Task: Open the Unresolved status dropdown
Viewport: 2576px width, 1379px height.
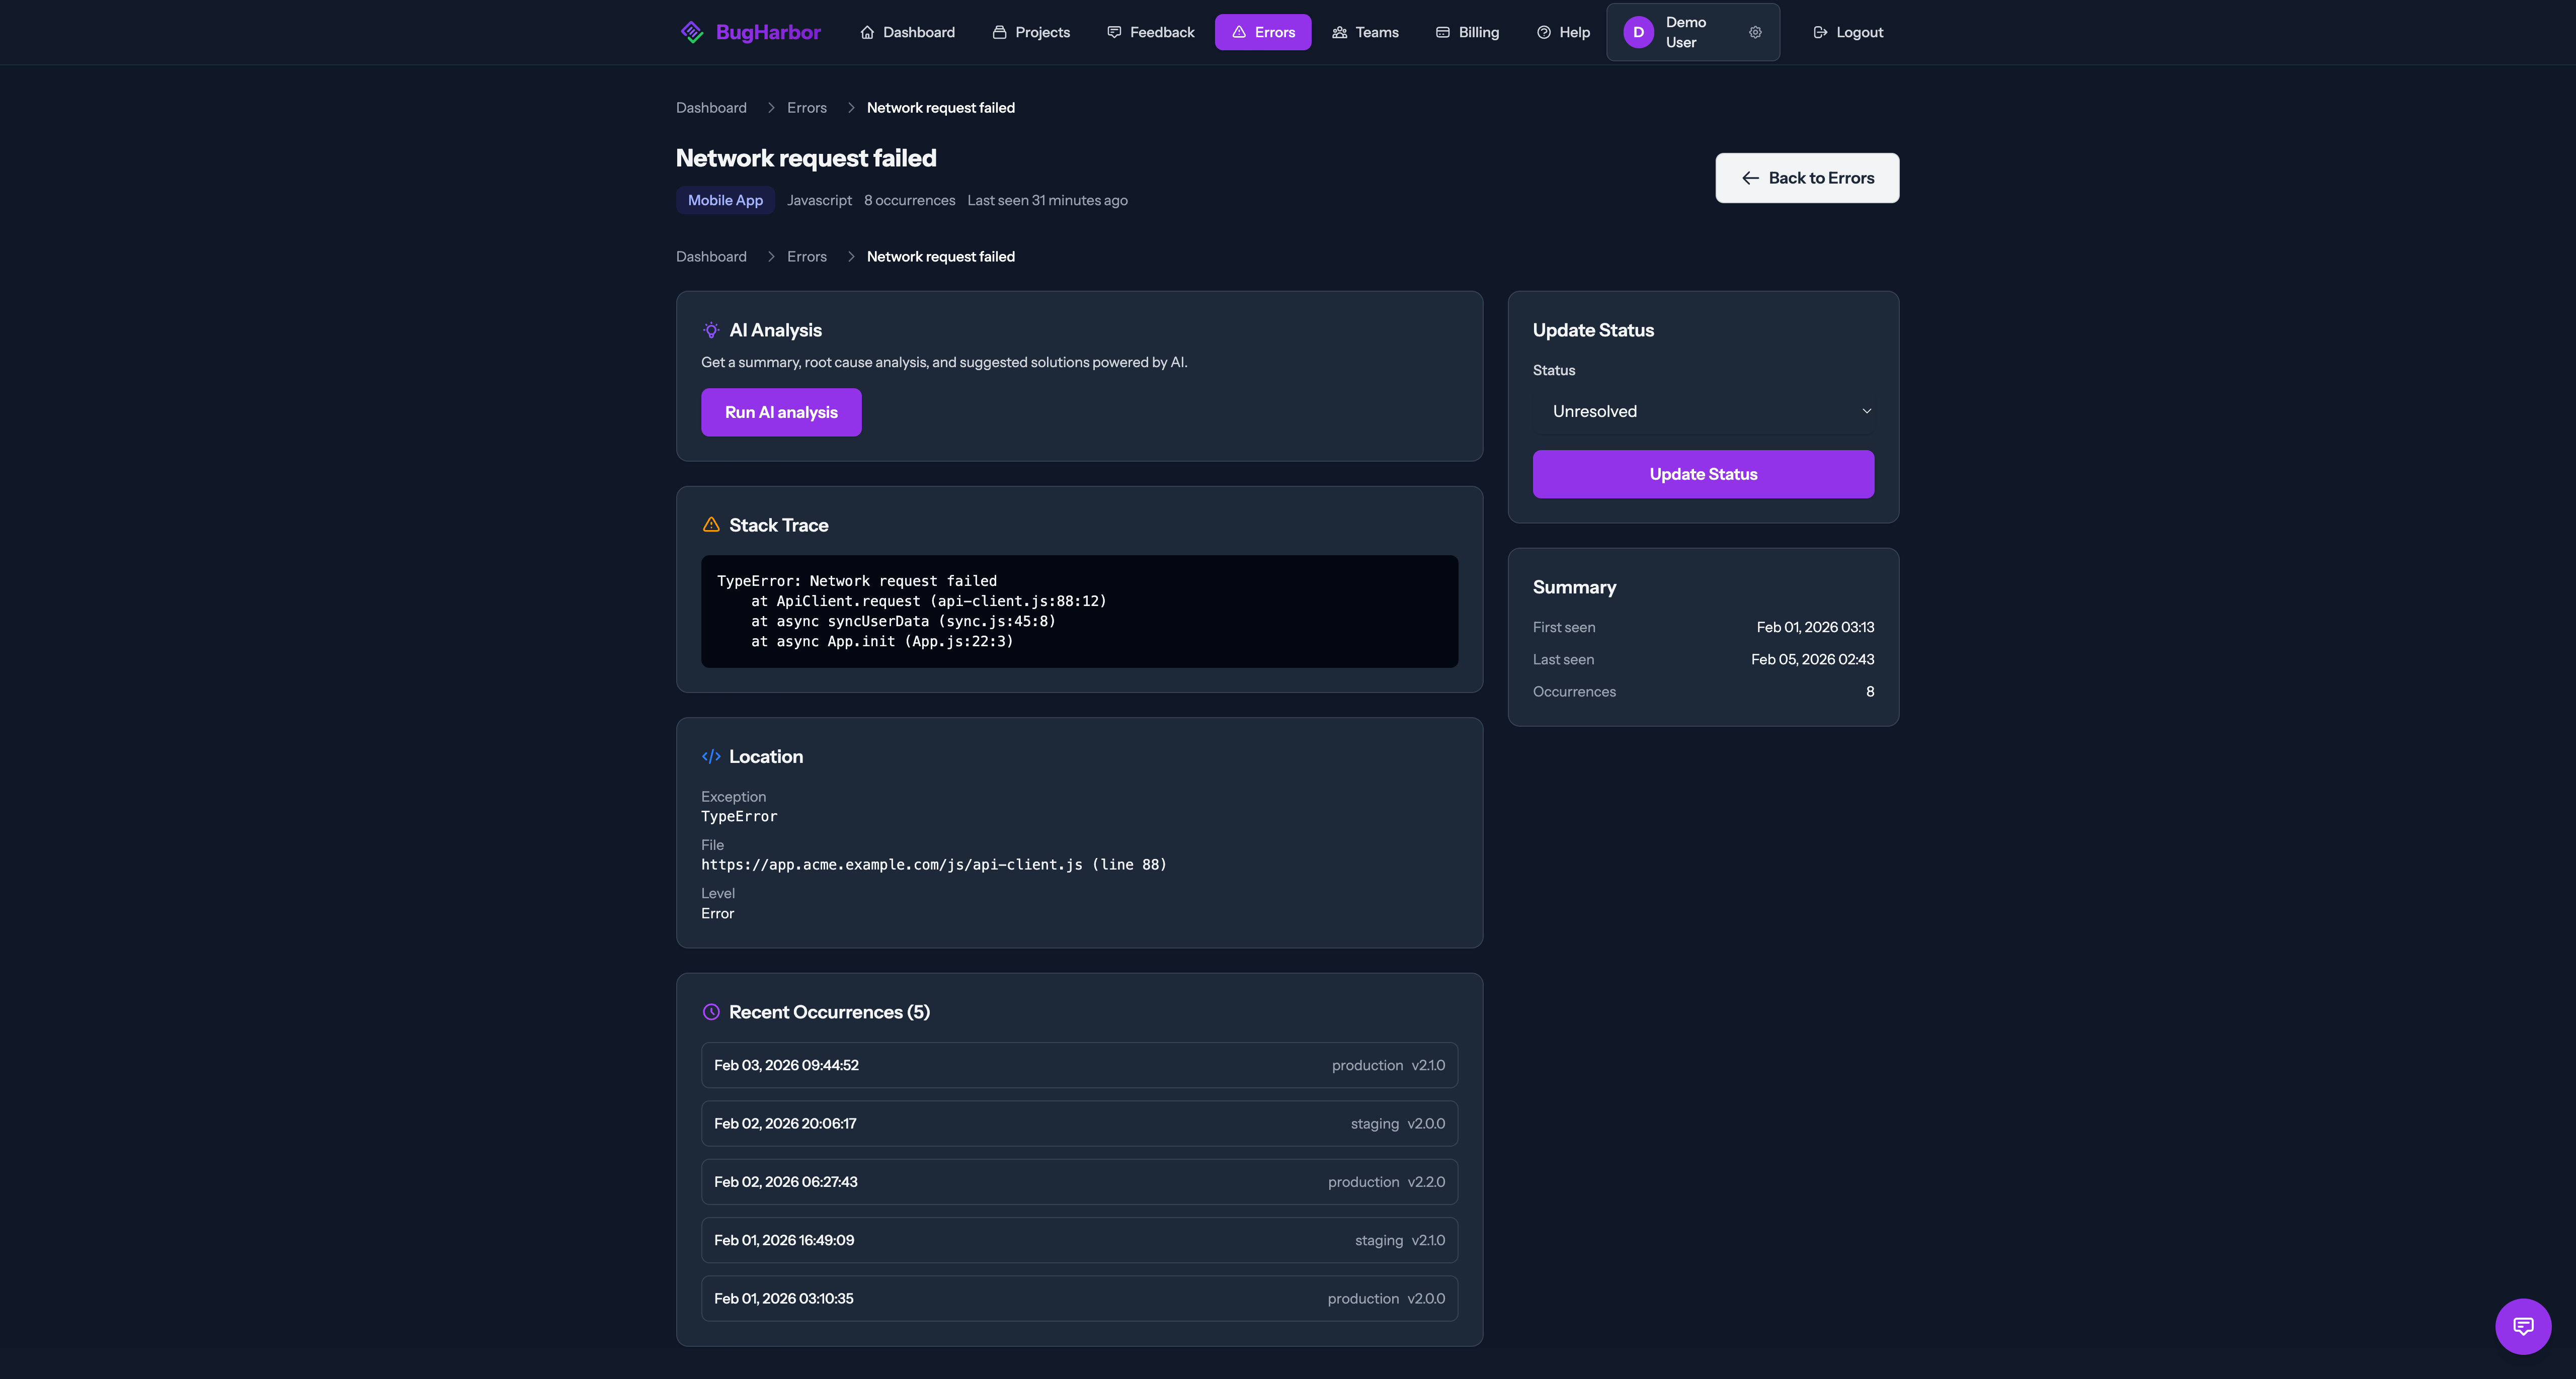Action: point(1702,411)
